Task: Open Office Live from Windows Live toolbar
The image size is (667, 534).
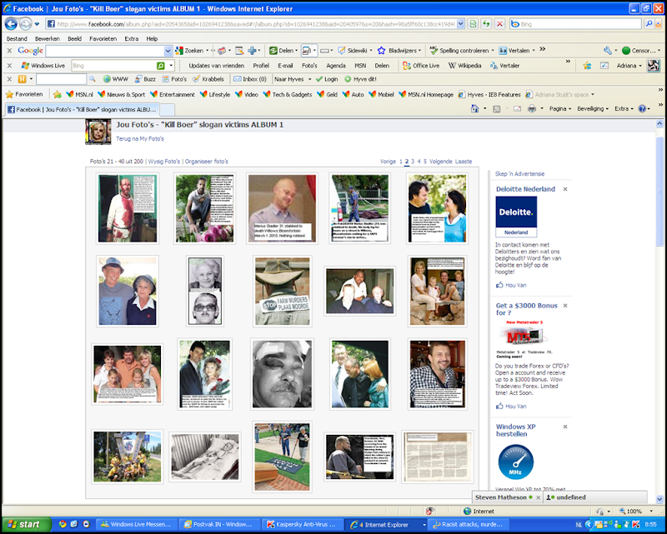Action: pyautogui.click(x=421, y=66)
